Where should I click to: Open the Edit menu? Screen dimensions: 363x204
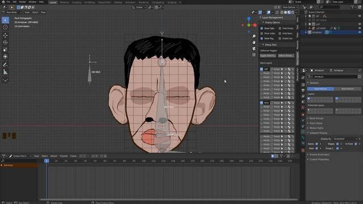pos(15,2)
